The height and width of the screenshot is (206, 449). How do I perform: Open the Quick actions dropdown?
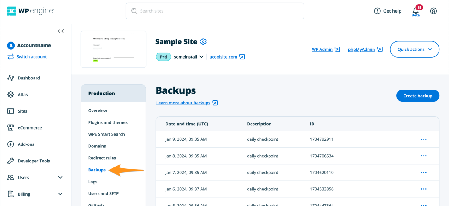pos(415,49)
